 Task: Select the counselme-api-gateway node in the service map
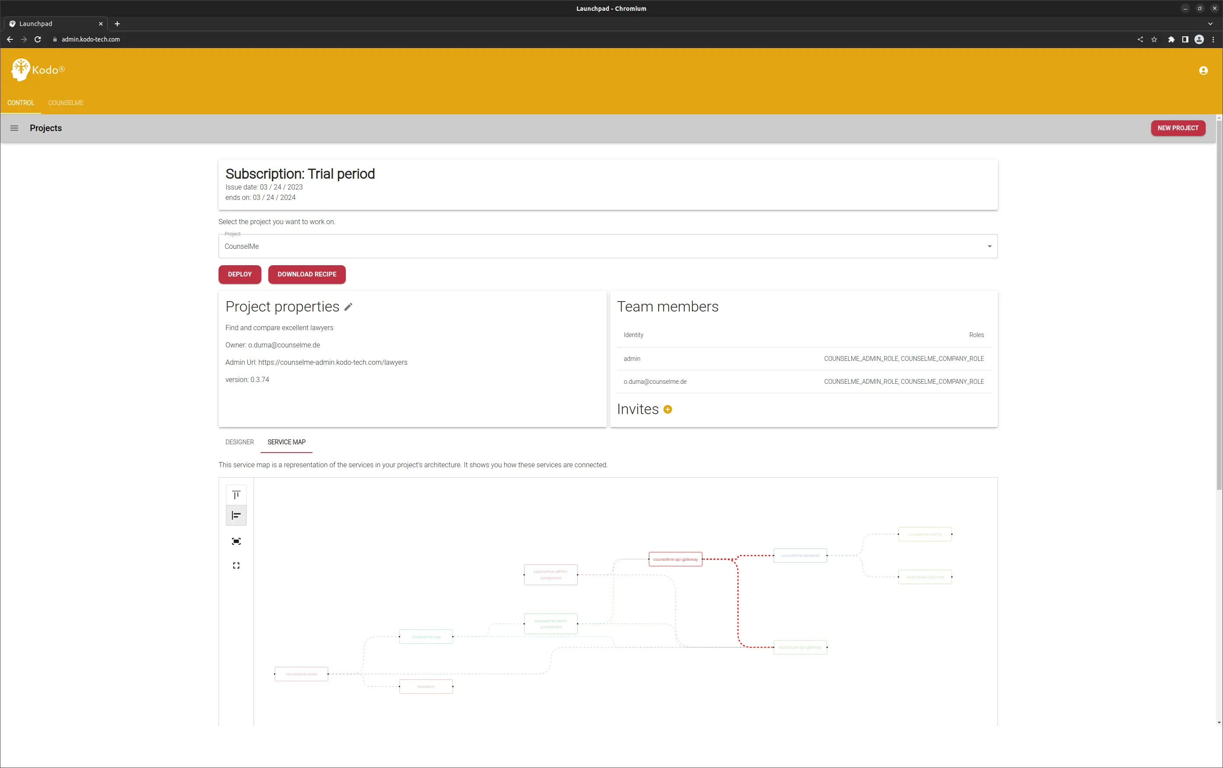click(675, 559)
